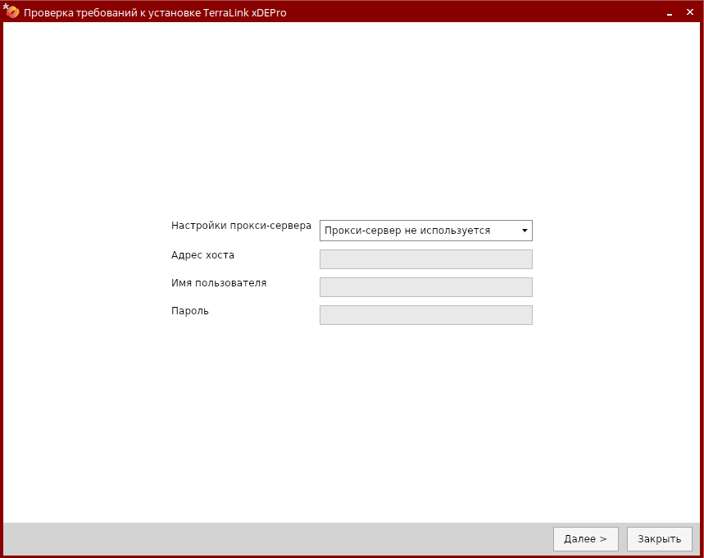Click the Пароль input field

point(425,315)
